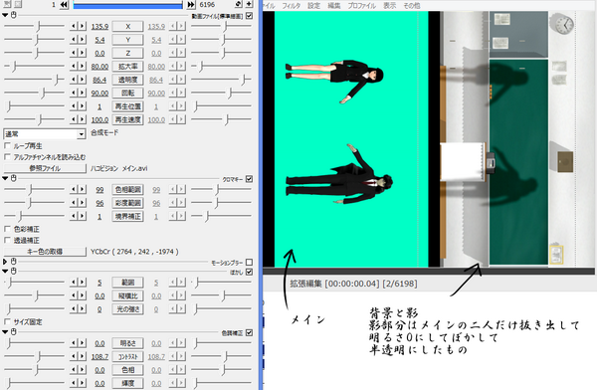The image size is (597, 390).
Task: Enable 色彩補正 checkbox
Action: click(x=7, y=229)
